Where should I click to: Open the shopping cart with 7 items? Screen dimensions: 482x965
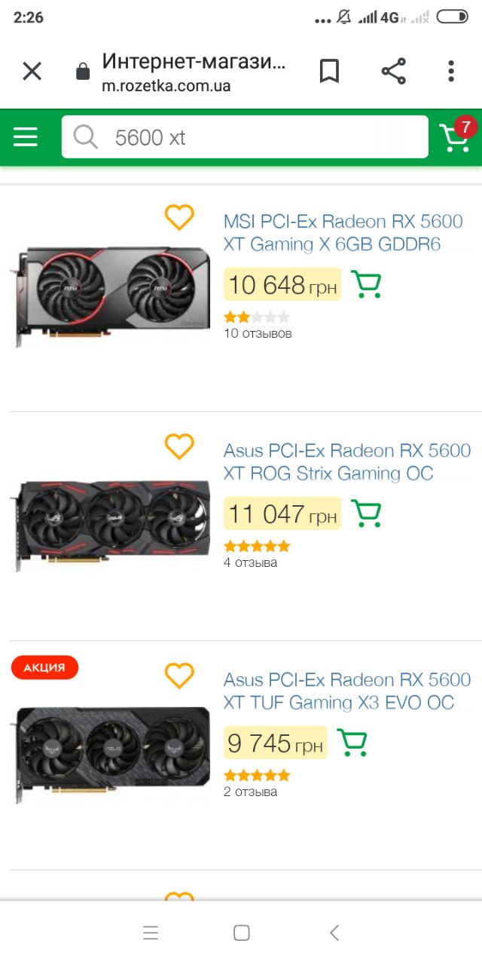point(456,136)
